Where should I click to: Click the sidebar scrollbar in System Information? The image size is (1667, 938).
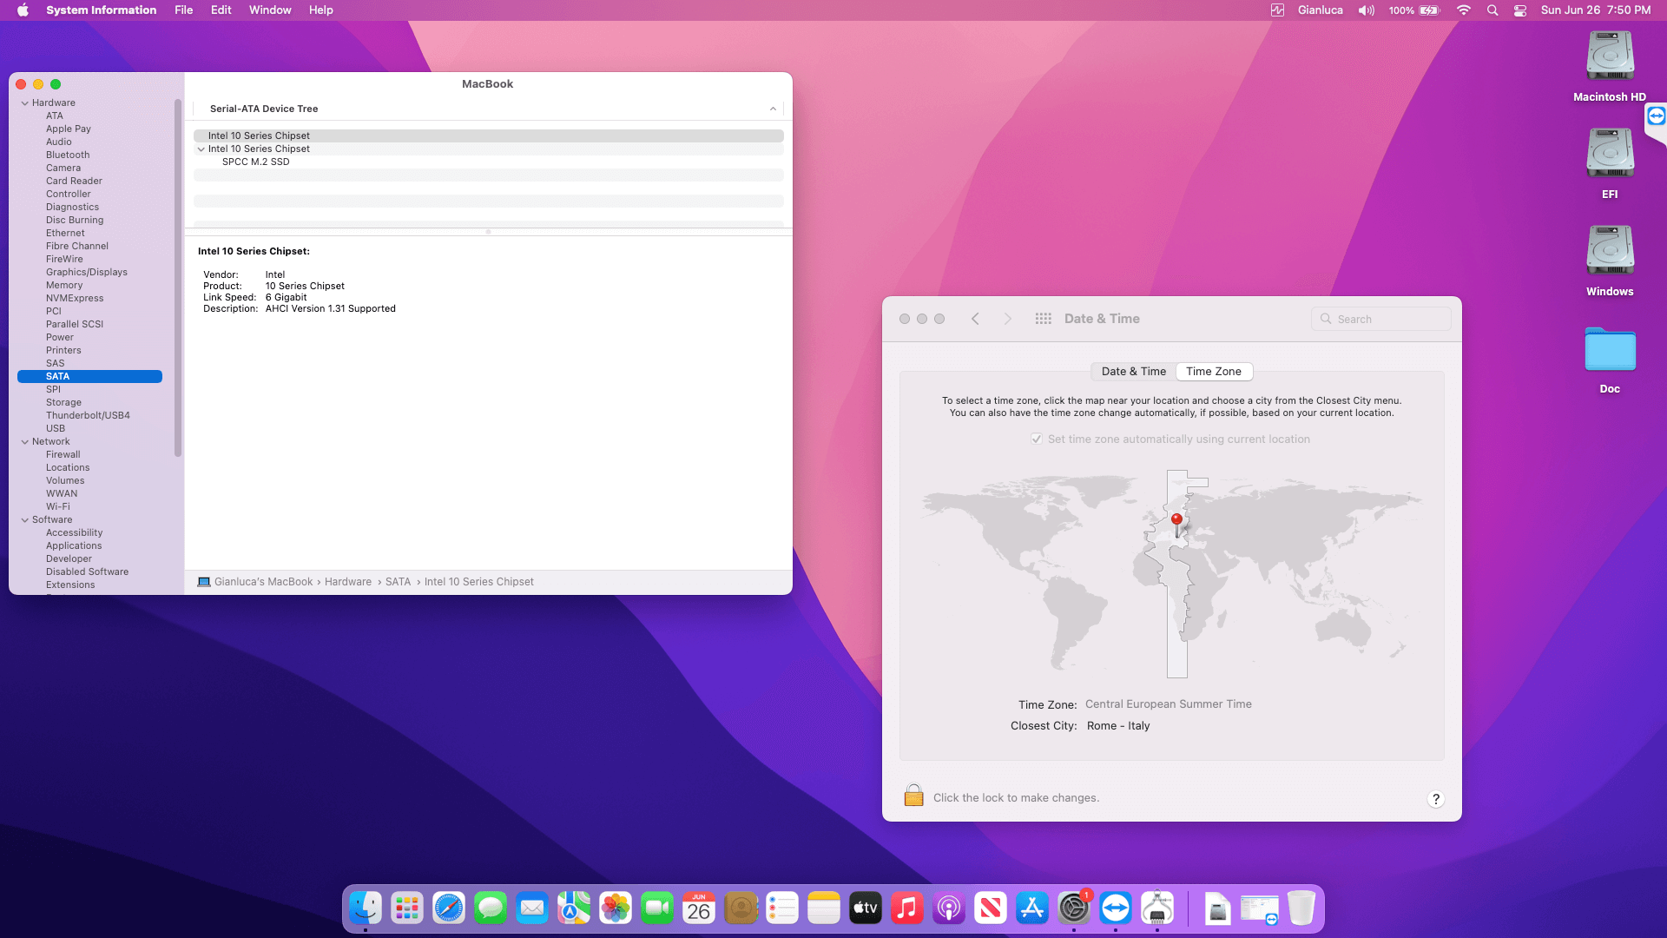pos(178,278)
